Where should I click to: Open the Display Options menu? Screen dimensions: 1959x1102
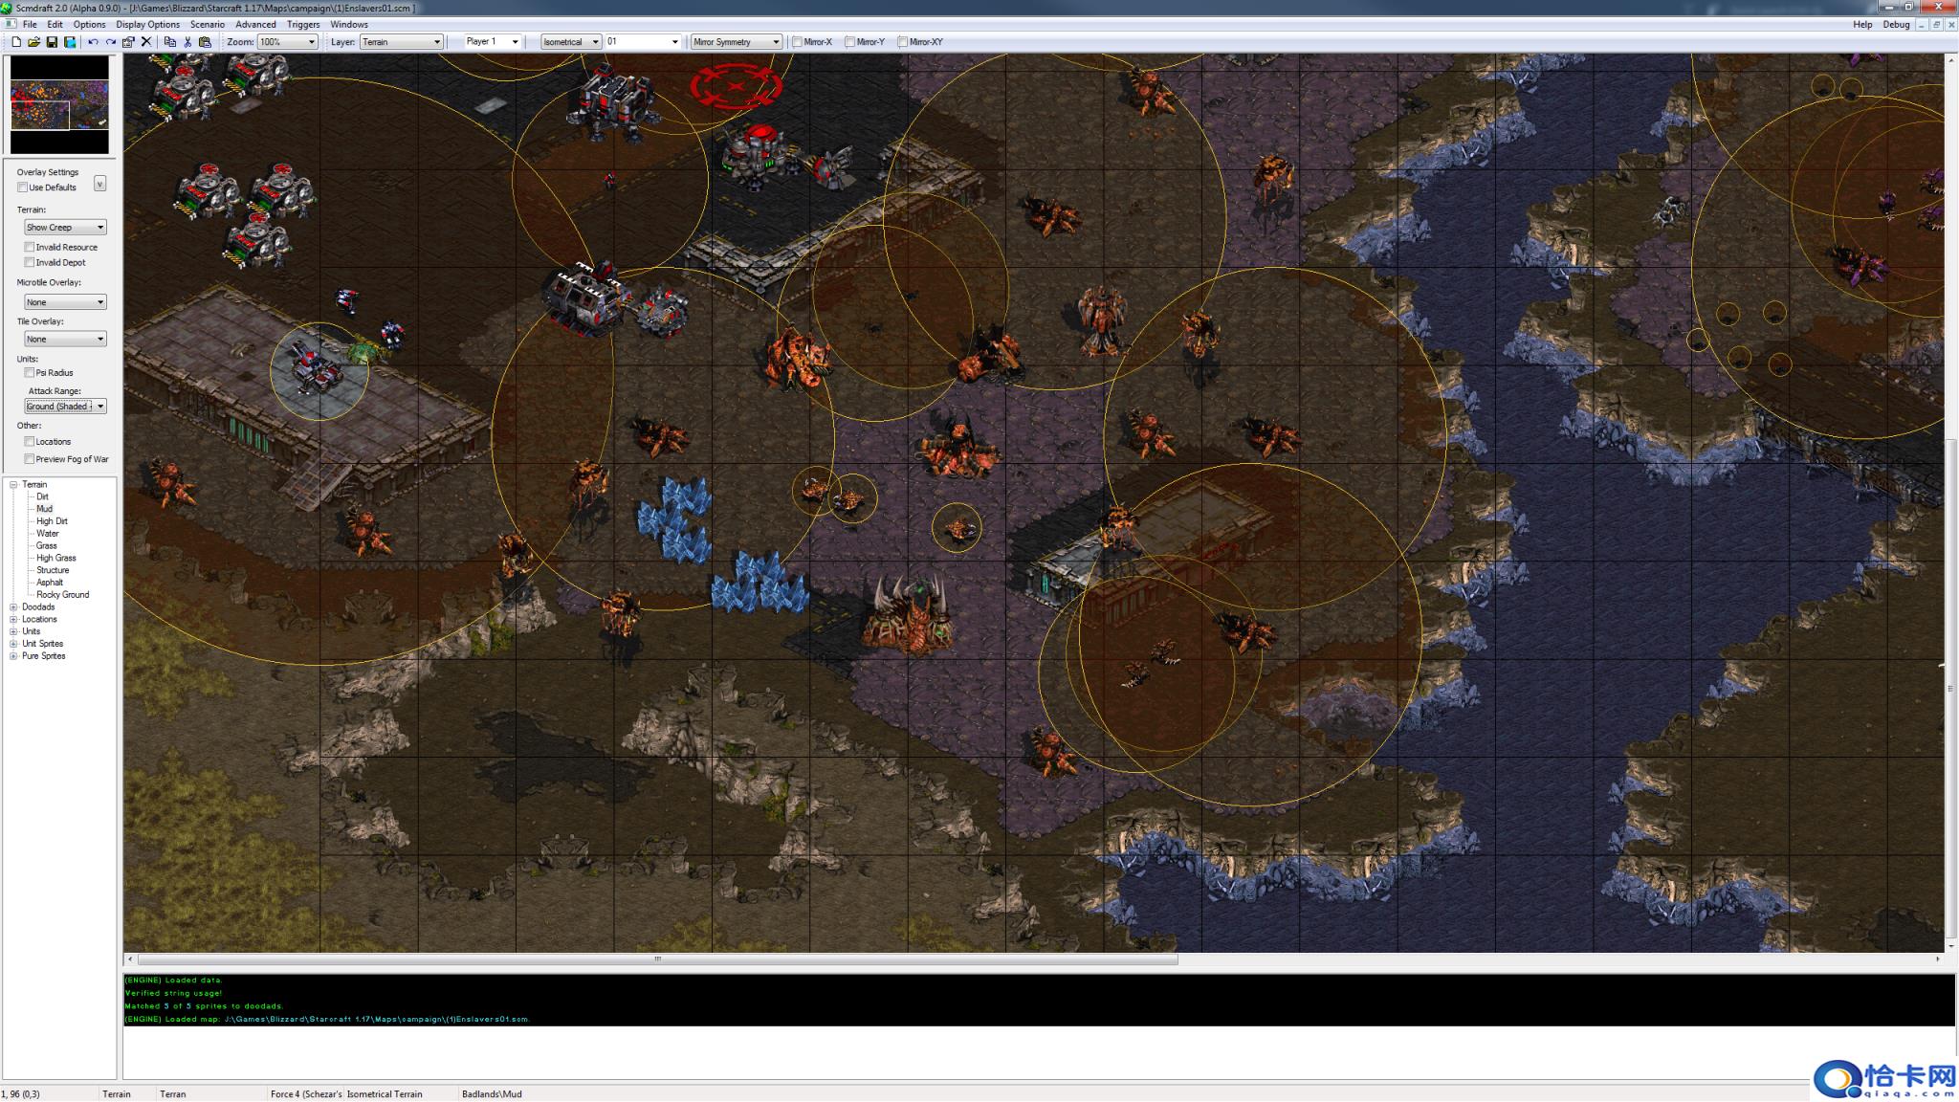(147, 25)
